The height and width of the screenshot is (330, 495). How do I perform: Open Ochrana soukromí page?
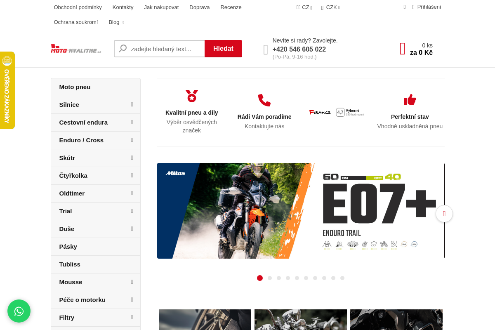(x=76, y=22)
